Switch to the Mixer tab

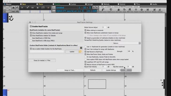(x=136, y=7)
